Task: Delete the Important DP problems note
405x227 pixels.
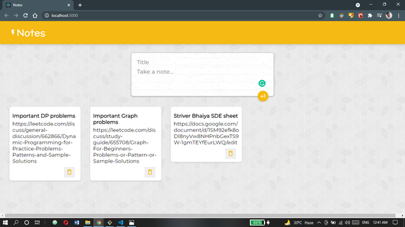Action: pos(69,172)
